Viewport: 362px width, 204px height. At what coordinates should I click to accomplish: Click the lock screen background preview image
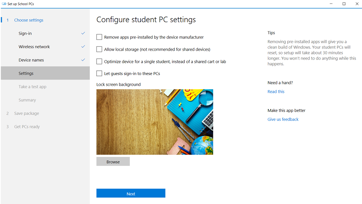coord(155,122)
